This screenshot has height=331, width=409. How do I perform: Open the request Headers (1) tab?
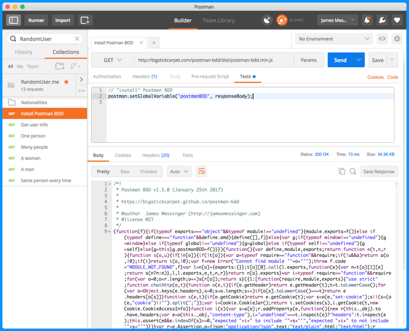(x=144, y=77)
